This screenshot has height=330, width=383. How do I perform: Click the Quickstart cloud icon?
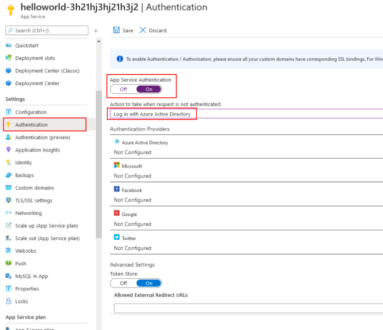coord(8,45)
